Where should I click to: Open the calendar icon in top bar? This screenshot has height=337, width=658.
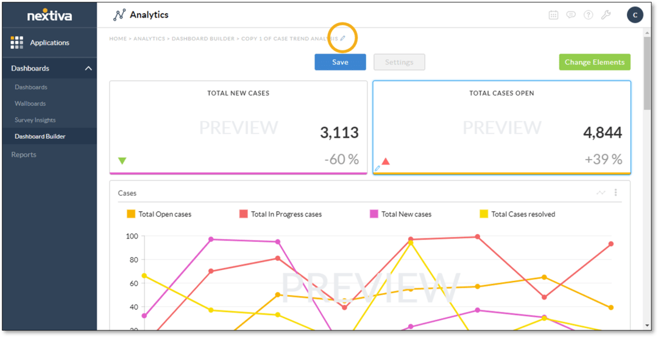[553, 15]
